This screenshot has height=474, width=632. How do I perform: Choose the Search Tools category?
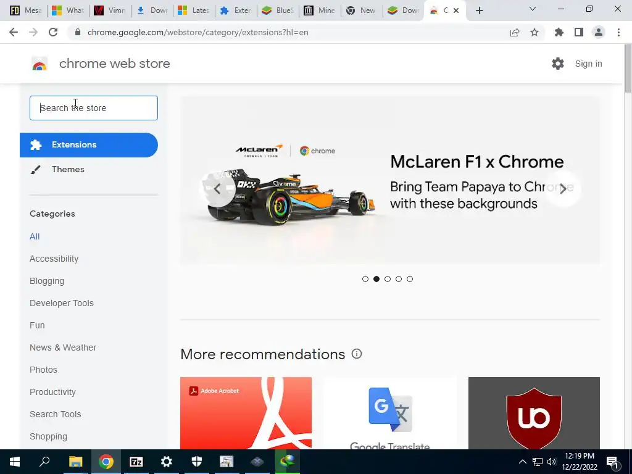[55, 414]
